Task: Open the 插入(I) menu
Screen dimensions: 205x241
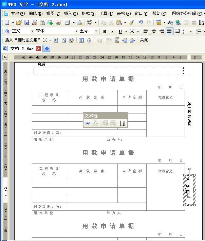Action: [71, 14]
